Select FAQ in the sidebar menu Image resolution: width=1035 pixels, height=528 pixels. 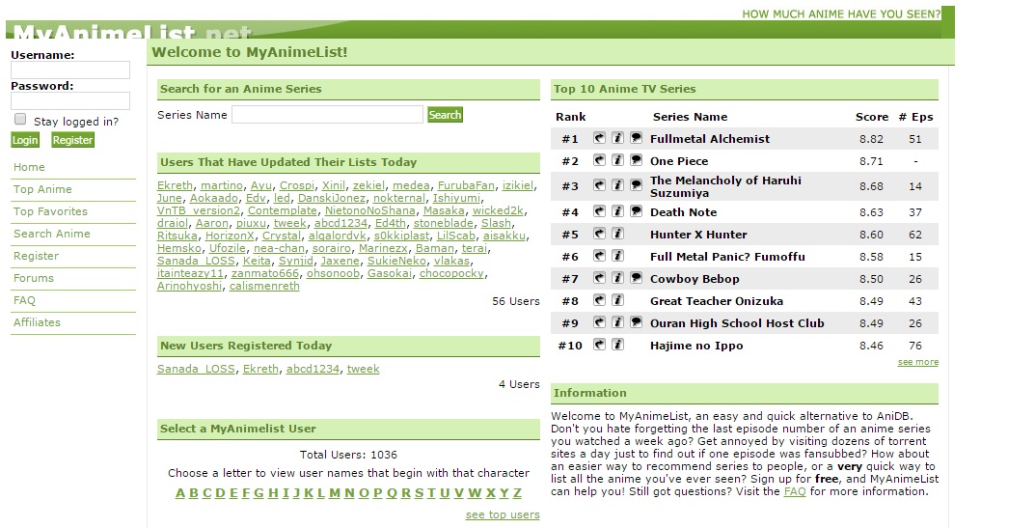click(24, 300)
